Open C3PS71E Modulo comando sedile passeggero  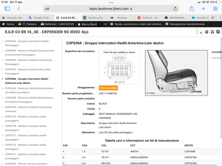26,147
